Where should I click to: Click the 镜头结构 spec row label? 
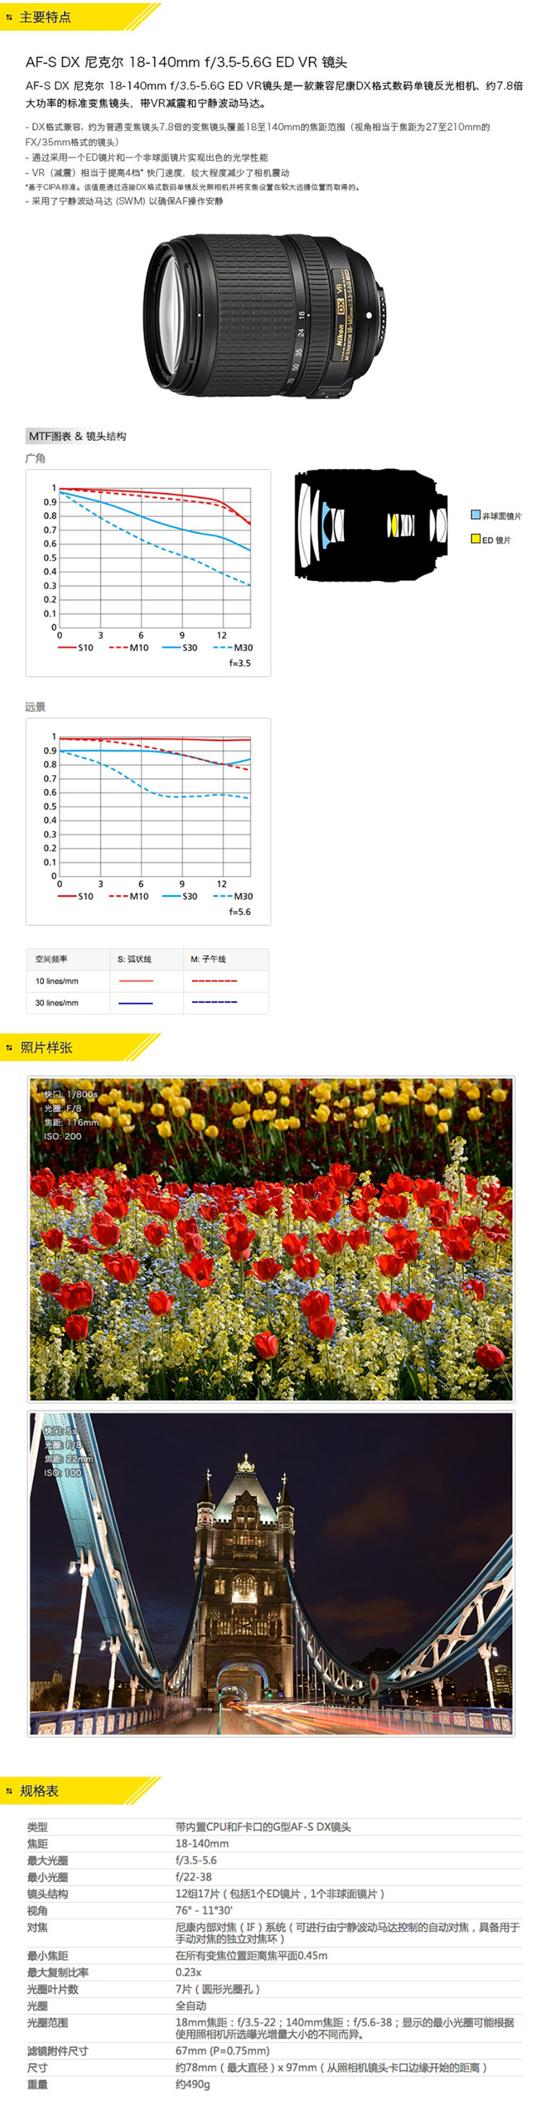point(48,1894)
